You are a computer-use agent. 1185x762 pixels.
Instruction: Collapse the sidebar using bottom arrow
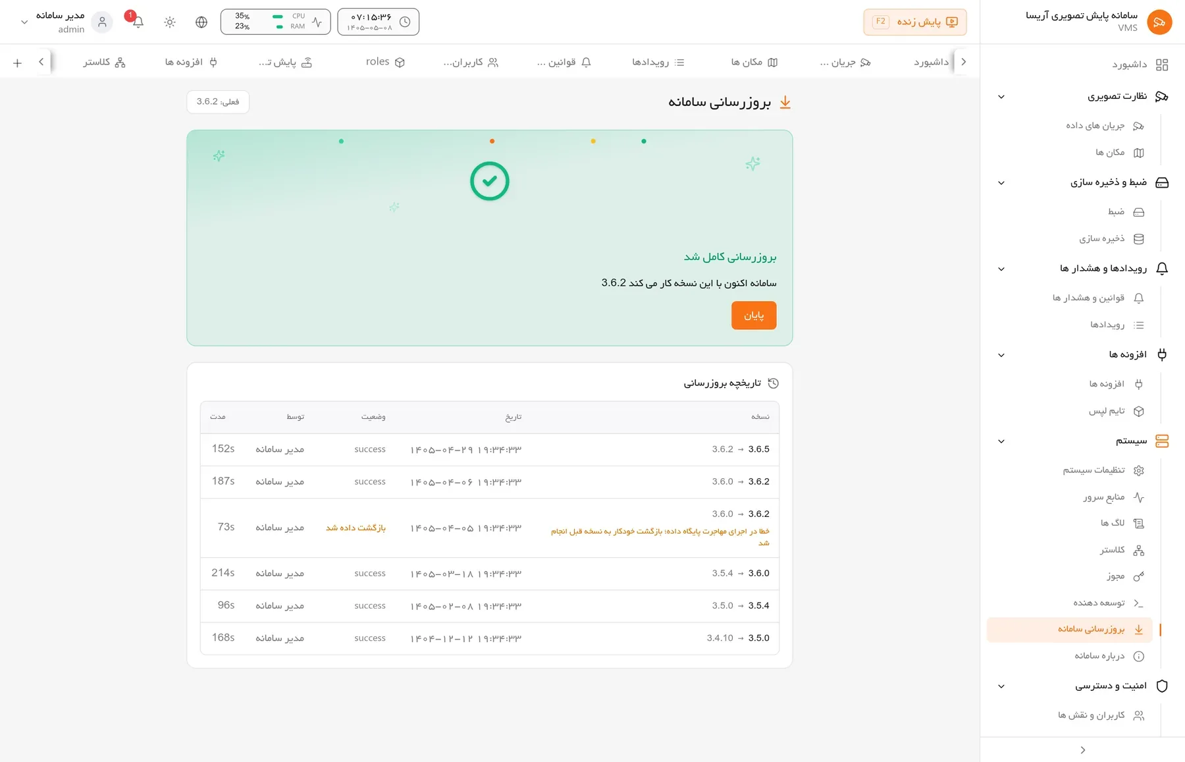[x=1083, y=750]
